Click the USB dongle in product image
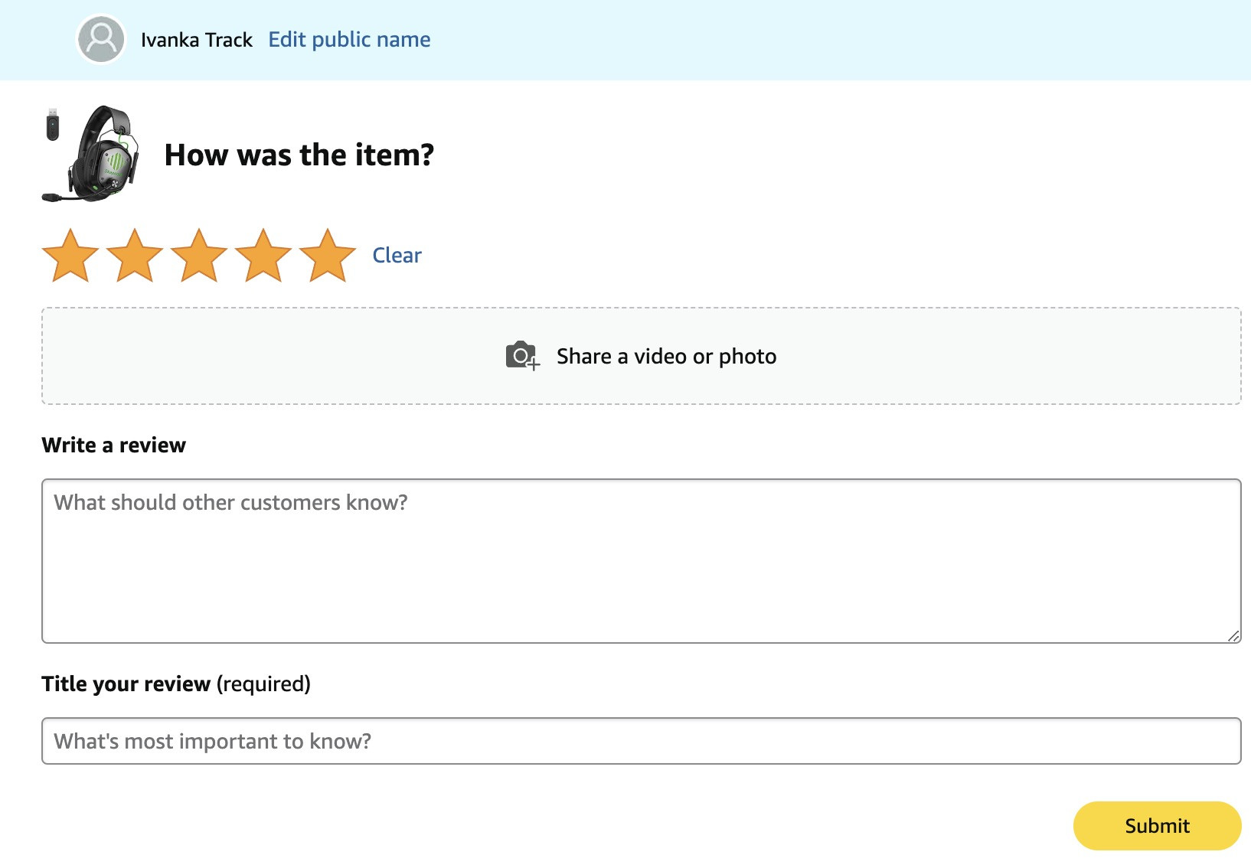 click(x=52, y=124)
